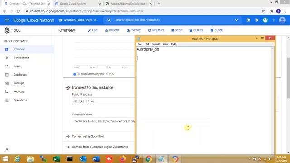
Task: Close the Overview – SQL browser tab
Action: [49, 4]
